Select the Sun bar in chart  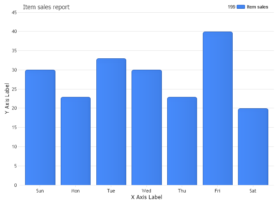[40, 127]
